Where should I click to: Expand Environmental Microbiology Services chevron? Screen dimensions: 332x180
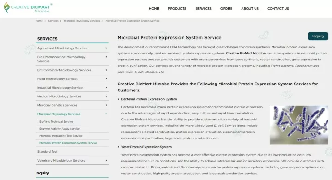pyautogui.click(x=106, y=70)
